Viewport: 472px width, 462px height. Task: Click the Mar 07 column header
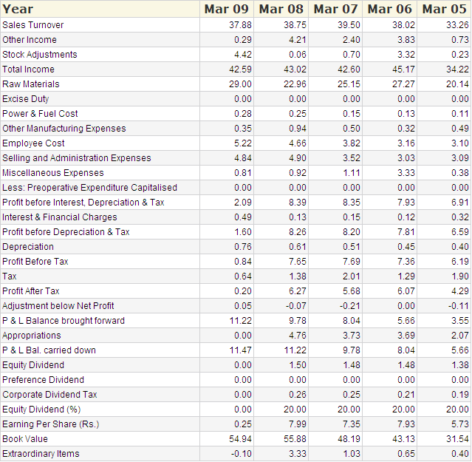[x=335, y=9]
